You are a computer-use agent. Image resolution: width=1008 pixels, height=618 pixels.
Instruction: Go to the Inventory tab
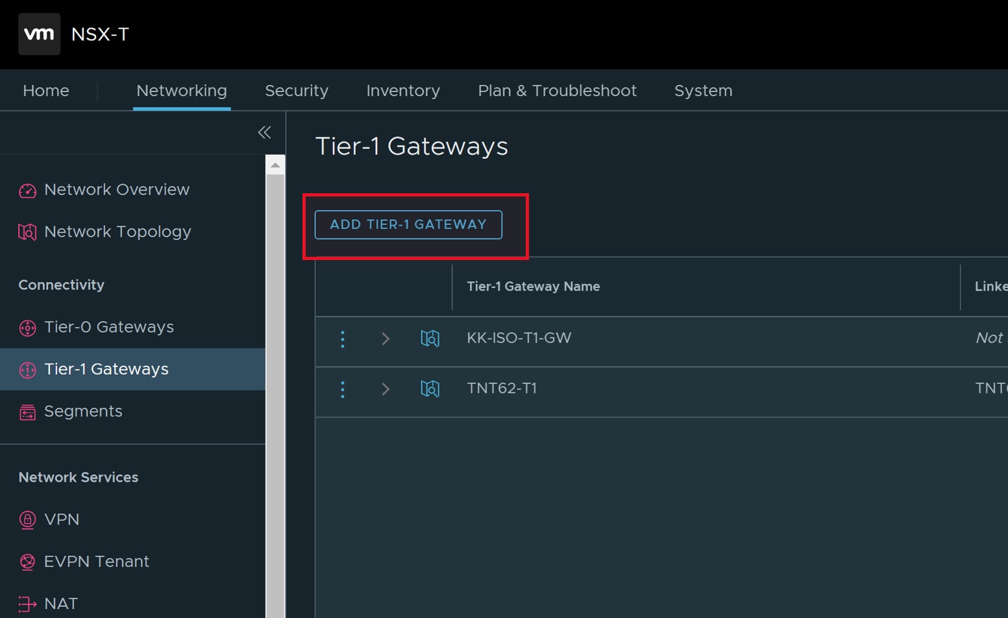tap(403, 91)
